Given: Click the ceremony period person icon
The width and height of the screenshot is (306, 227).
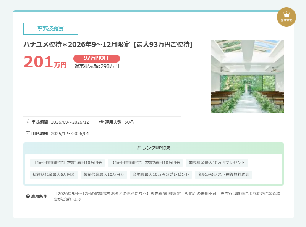Looking at the screenshot, I should coord(28,122).
